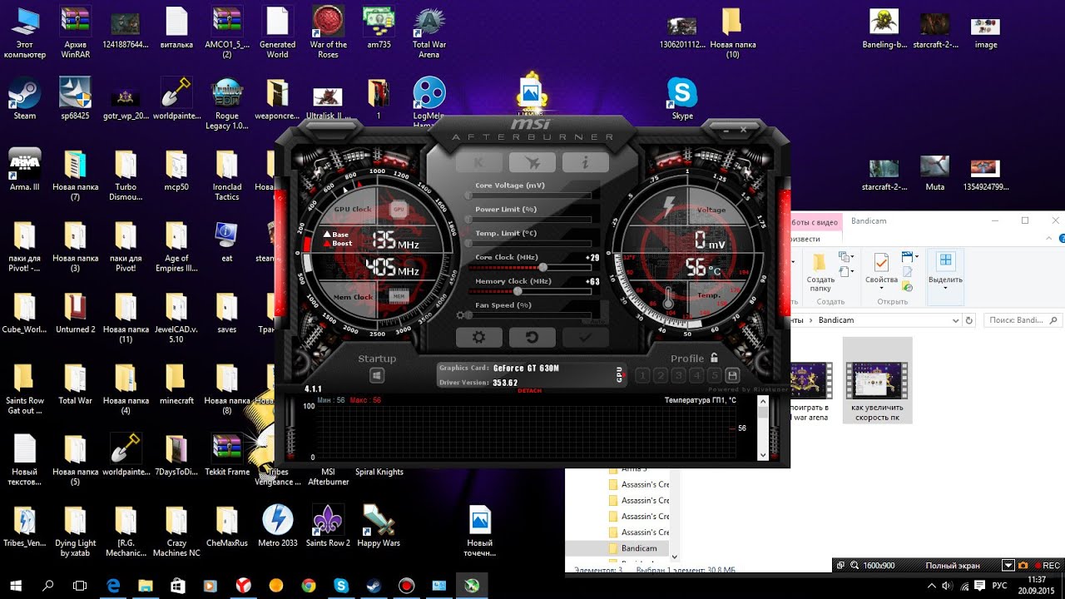
Task: Select the Metro 2033 desktop icon
Action: coord(278,526)
